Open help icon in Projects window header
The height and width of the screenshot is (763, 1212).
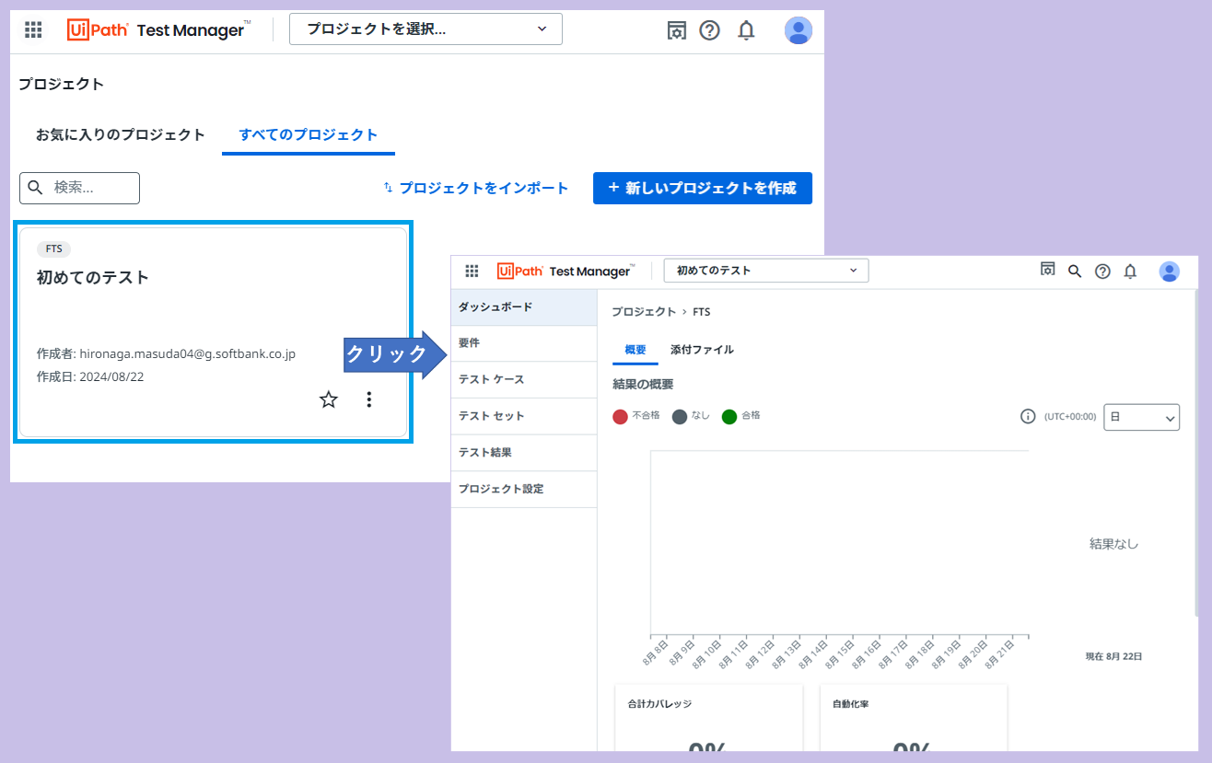[x=709, y=30]
